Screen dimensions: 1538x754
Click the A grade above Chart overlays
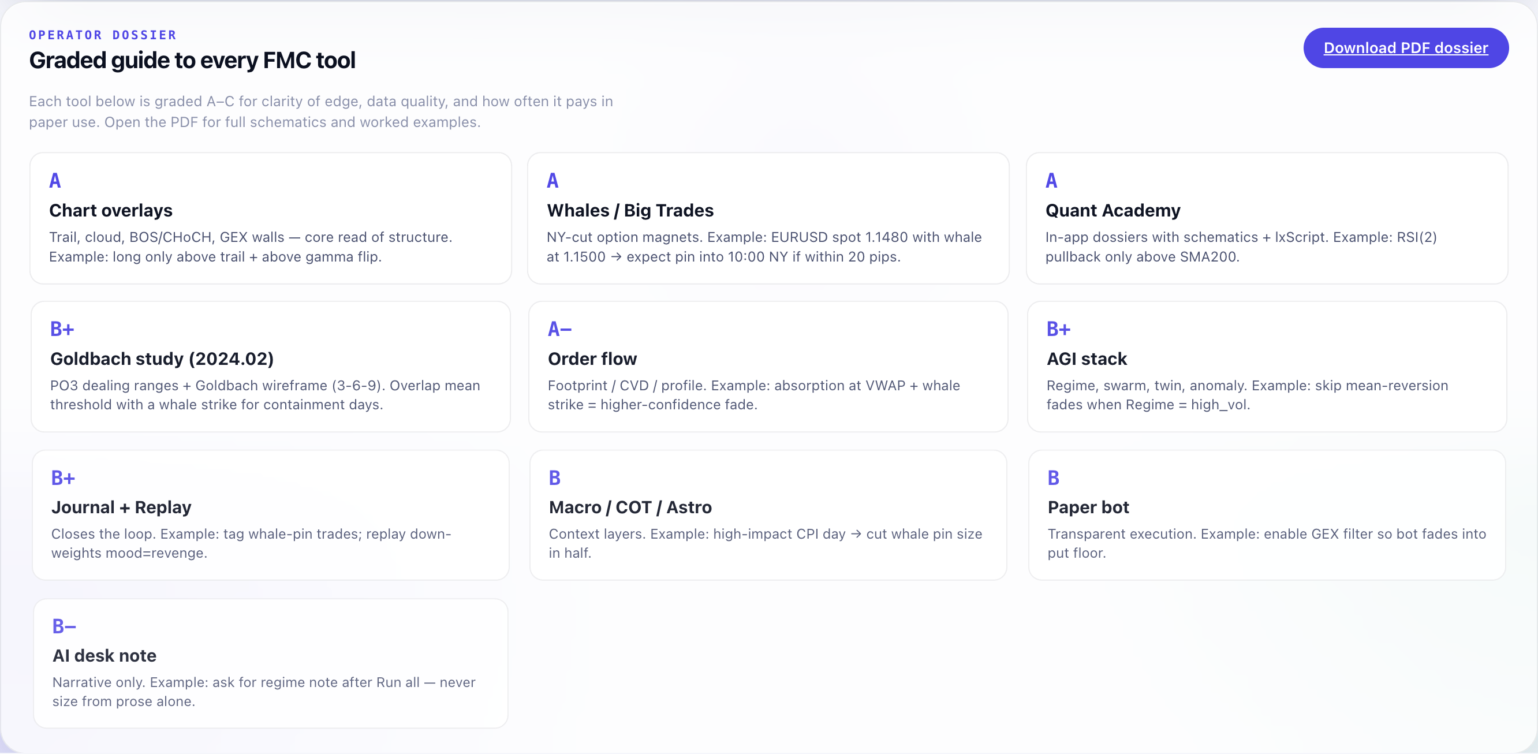coord(55,180)
